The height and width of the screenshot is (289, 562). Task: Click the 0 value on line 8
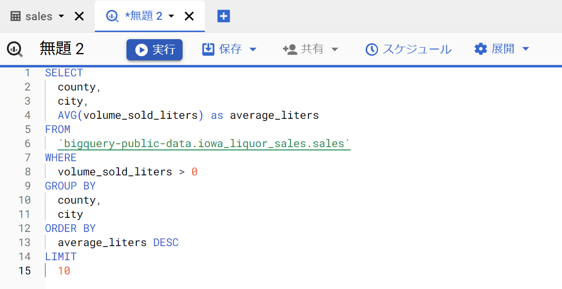tap(194, 172)
